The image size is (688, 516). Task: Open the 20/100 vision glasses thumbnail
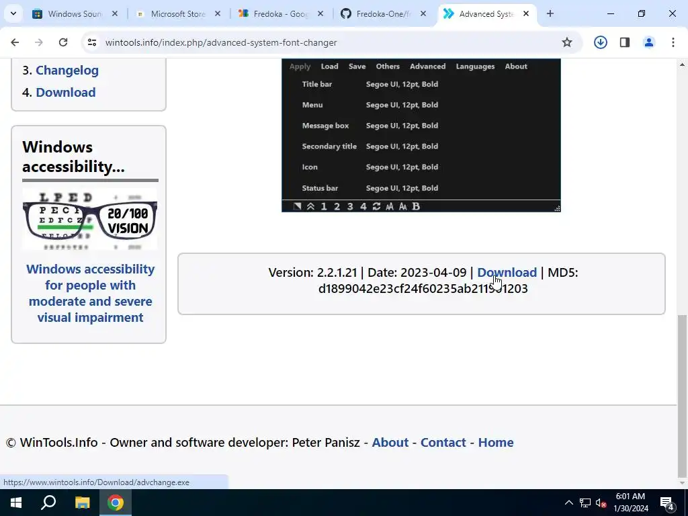pos(90,220)
